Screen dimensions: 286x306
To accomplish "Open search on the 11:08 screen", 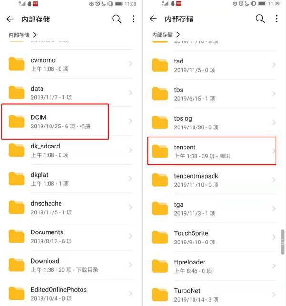I will pos(117,19).
